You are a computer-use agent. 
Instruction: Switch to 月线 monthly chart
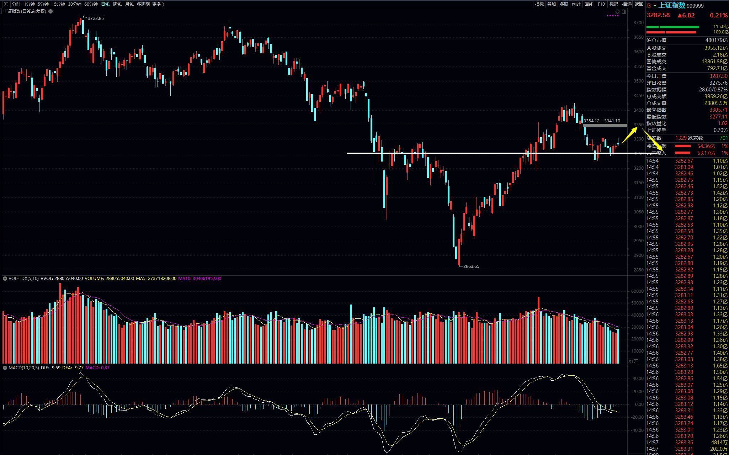tap(129, 4)
